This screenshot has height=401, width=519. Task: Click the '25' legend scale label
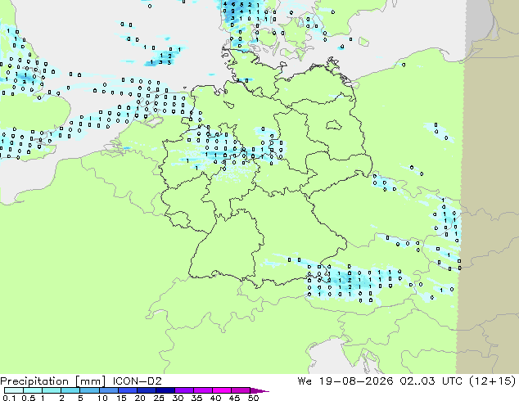(159, 398)
